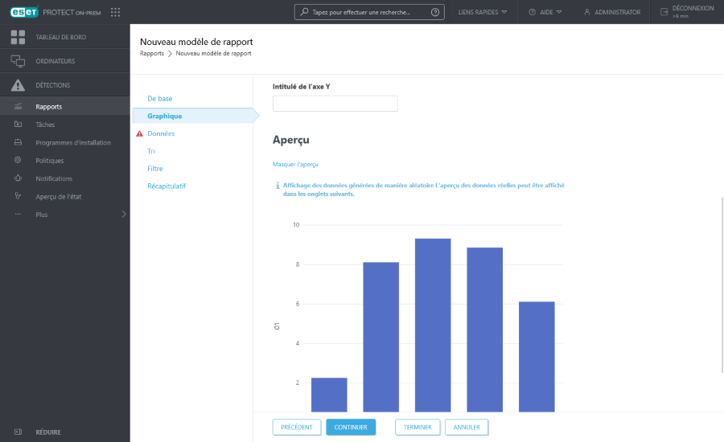Switch to the De base step
This screenshot has width=724, height=442.
pos(160,98)
